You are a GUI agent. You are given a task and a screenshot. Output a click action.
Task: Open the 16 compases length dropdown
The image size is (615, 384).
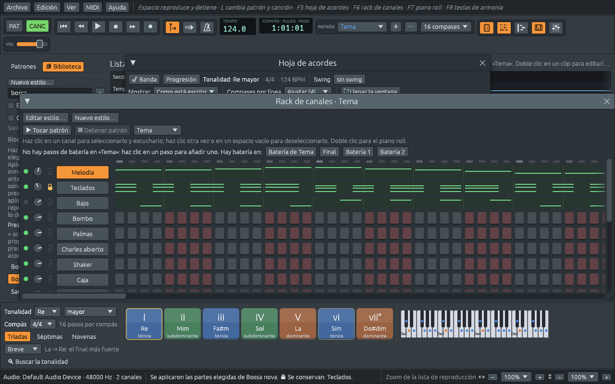(446, 27)
